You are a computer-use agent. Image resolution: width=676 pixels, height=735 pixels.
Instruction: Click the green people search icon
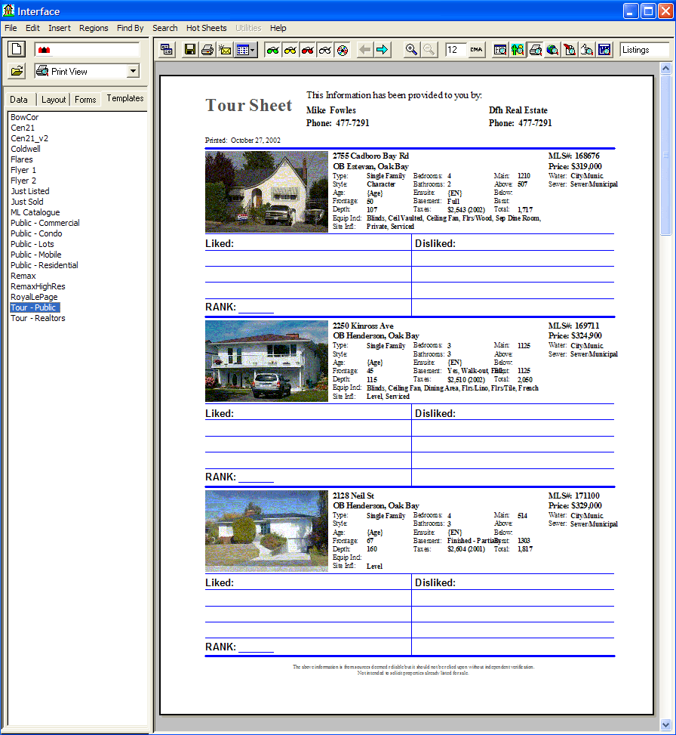[518, 50]
